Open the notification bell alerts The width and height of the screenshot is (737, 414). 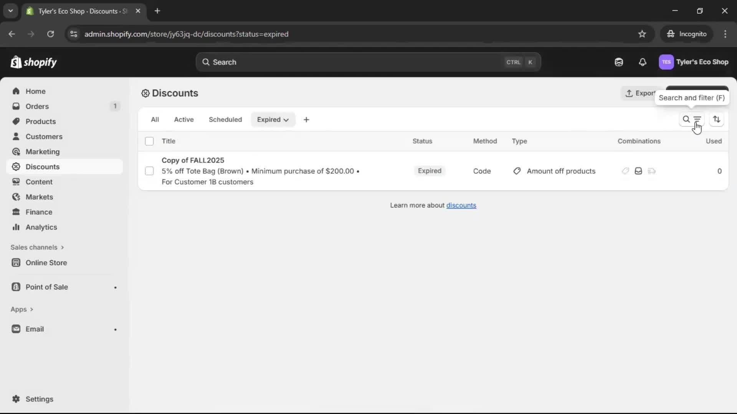643,62
